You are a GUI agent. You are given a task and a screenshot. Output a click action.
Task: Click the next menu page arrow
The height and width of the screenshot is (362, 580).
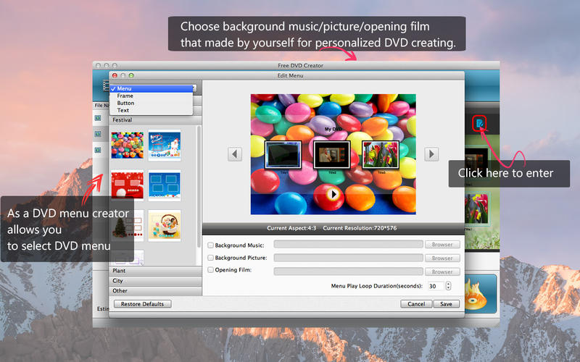[x=431, y=154]
